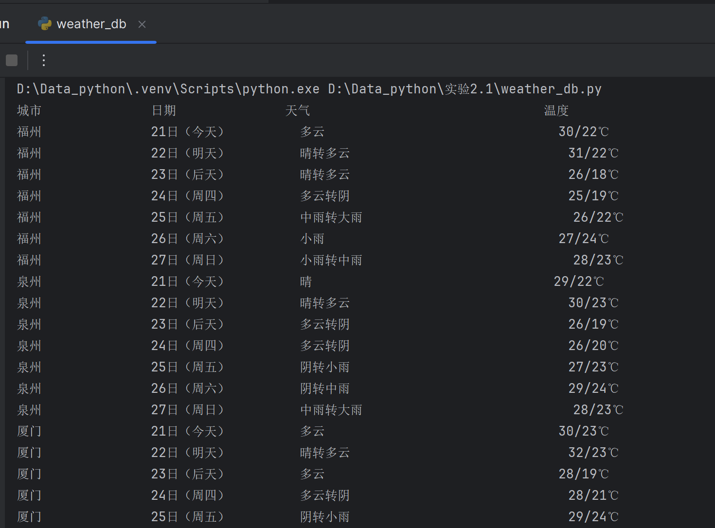Screen dimensions: 715x528
Task: Click city 厦门 in the 21日 row
Action: pos(29,431)
